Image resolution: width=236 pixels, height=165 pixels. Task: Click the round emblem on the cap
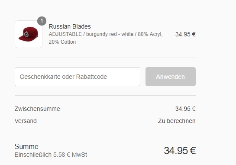26,34
